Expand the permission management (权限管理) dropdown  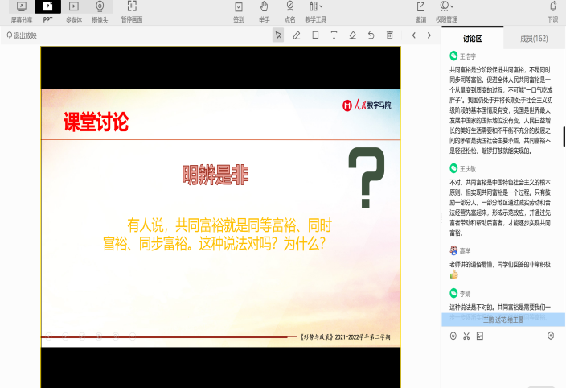coord(445,10)
